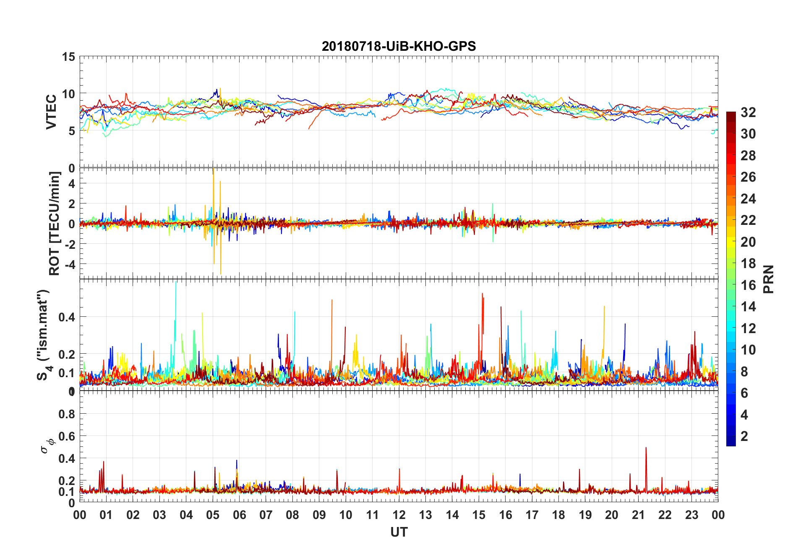The image size is (798, 558).
Task: Click ROT y-axis tick -4
Action: tap(69, 264)
